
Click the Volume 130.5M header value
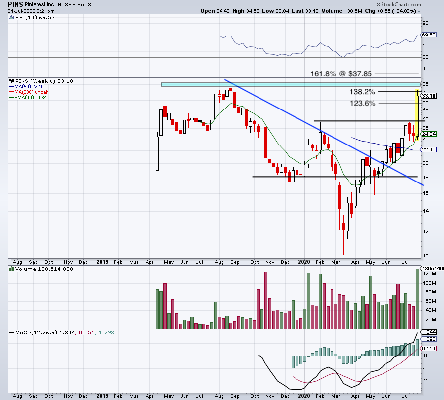pyautogui.click(x=341, y=11)
